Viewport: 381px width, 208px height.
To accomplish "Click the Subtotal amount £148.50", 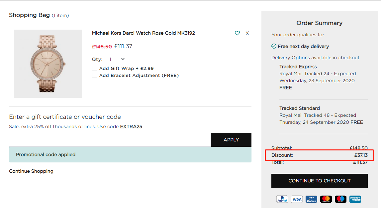I will 358,148.
